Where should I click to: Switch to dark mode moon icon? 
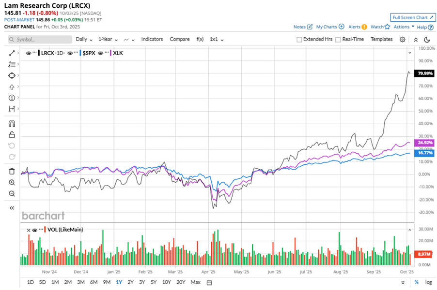coord(427,40)
